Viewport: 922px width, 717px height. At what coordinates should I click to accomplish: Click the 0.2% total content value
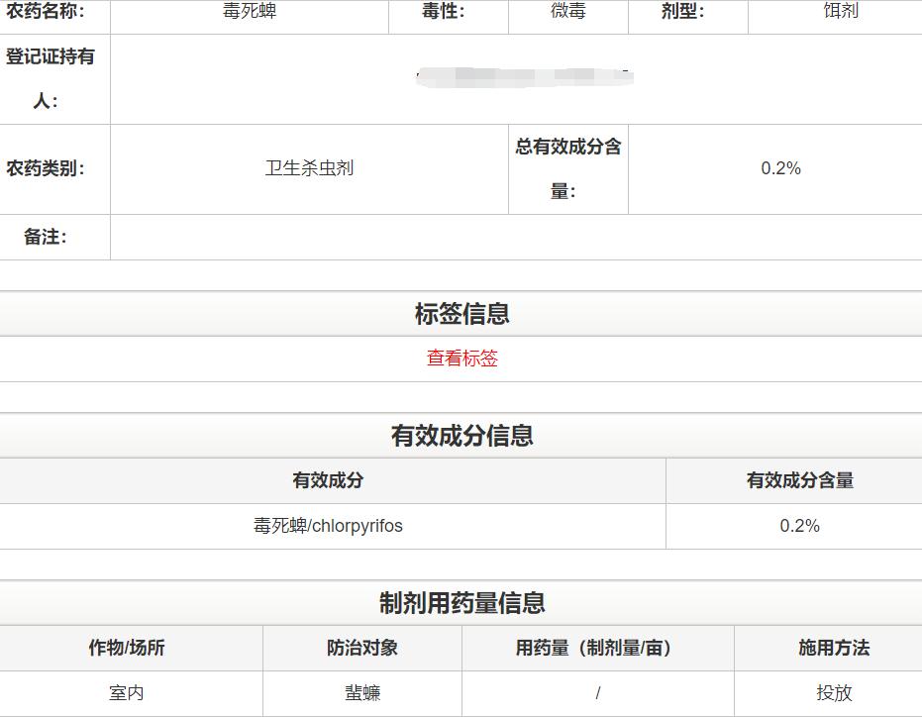[x=779, y=168]
